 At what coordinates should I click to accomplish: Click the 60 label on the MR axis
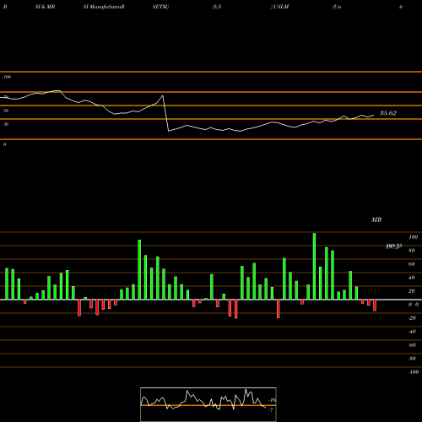(x=412, y=264)
